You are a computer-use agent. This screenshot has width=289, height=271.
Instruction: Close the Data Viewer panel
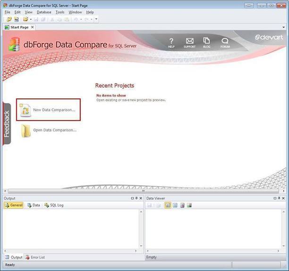(x=283, y=198)
